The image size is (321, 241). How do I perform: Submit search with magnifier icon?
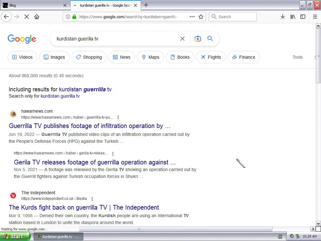210,38
